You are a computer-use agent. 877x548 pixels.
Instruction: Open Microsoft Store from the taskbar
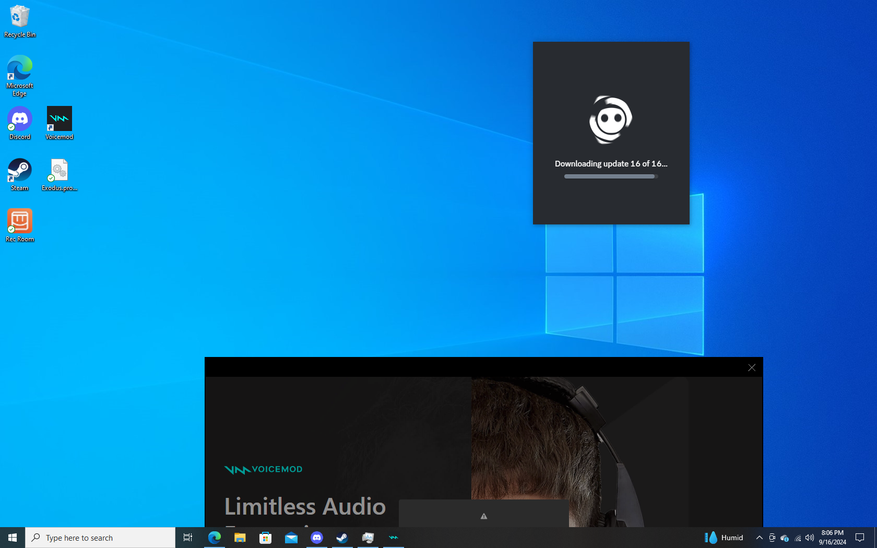[265, 538]
